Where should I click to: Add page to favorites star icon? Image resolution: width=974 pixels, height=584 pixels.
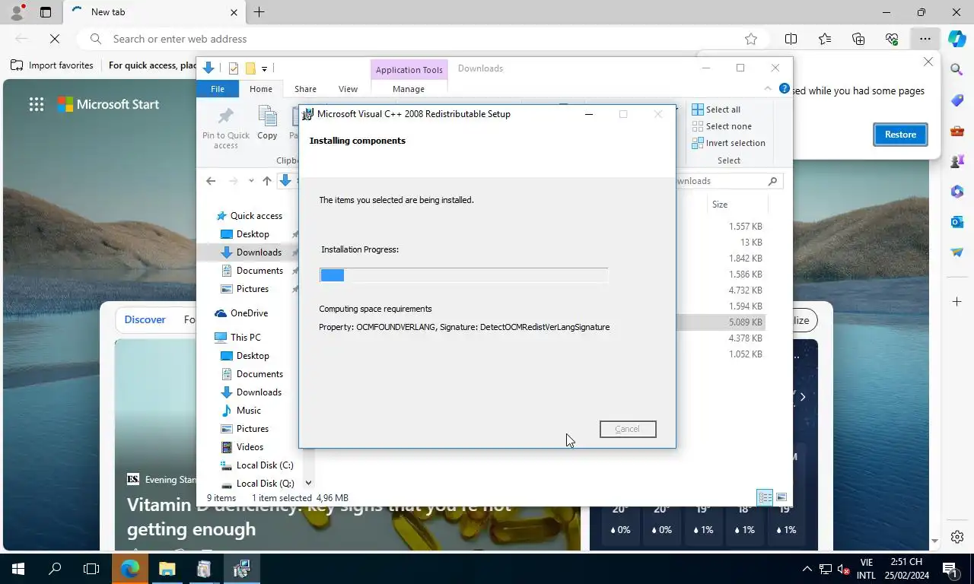751,39
